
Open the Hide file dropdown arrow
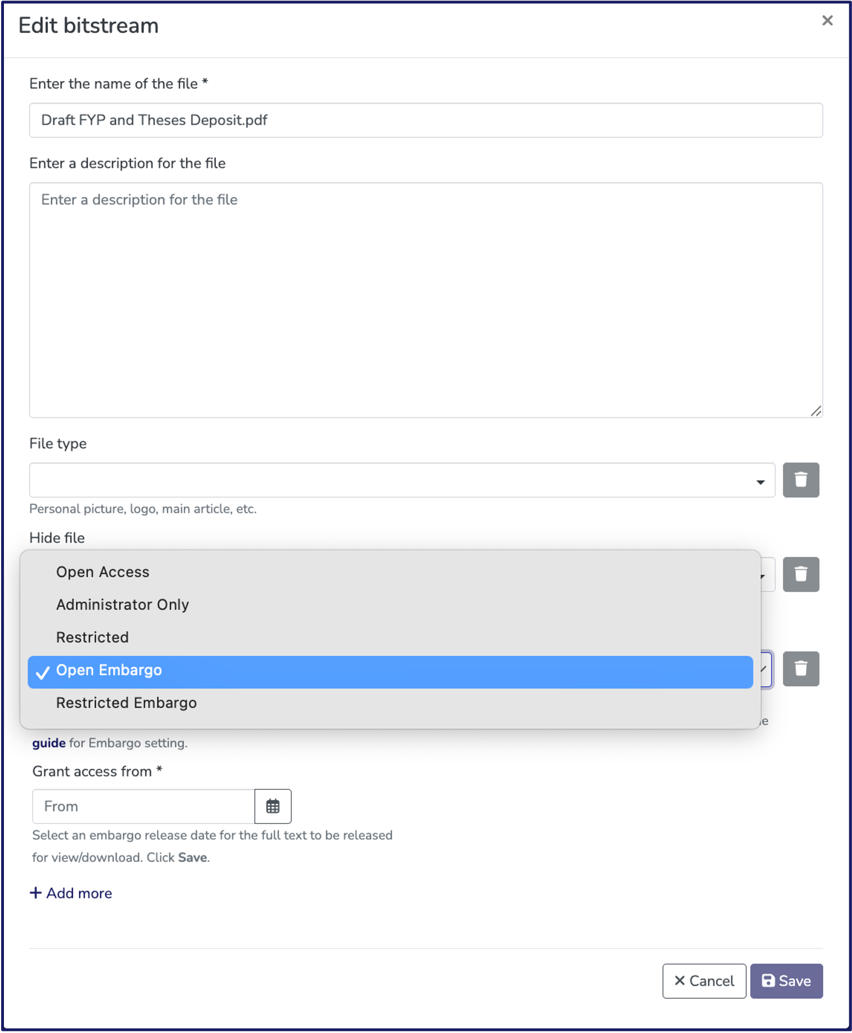pos(765,575)
